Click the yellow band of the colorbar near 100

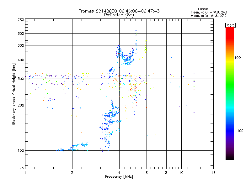pos(230,61)
